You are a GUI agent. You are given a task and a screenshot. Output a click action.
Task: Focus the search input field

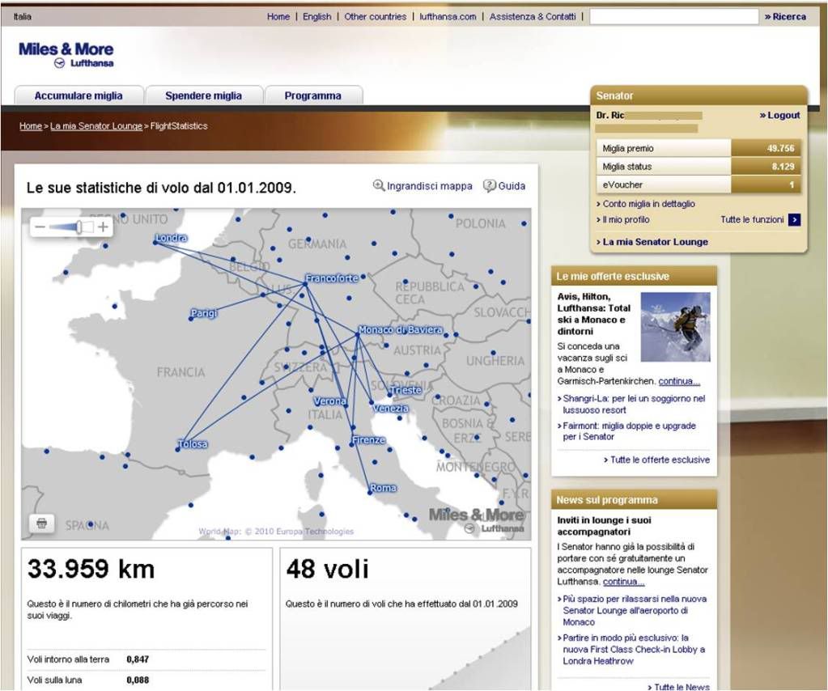673,16
